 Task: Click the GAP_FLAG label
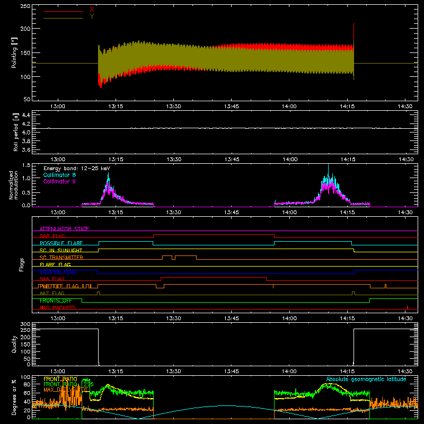pos(52,236)
